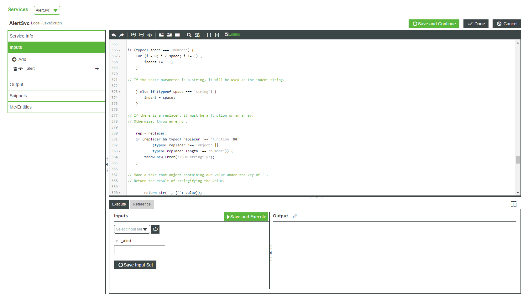The image size is (528, 304).
Task: Collapse code fold at line 383
Action: point(120,151)
